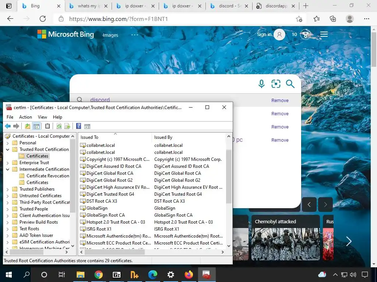Click the Bing account avatar icon
Viewport: 377px width, 282px height.
279,35
